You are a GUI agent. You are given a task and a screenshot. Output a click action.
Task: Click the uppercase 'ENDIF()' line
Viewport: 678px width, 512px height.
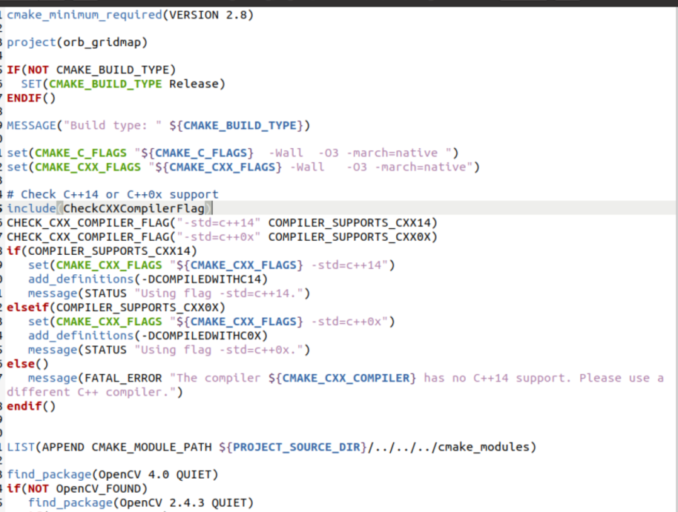pos(31,98)
